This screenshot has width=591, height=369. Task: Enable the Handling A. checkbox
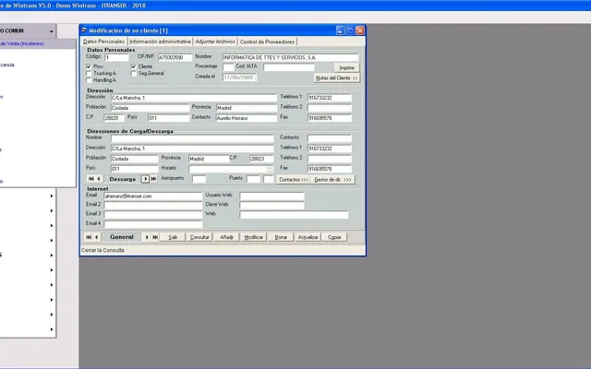(x=89, y=80)
